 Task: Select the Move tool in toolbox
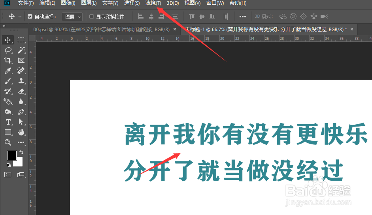[8, 40]
